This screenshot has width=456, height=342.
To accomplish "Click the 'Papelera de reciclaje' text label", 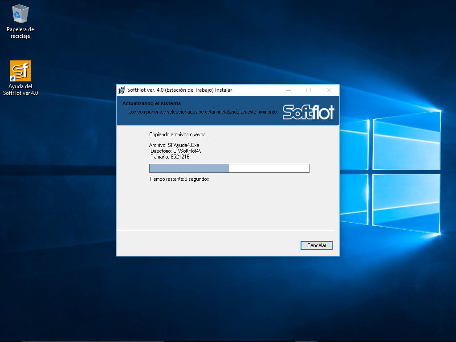I will [x=20, y=33].
